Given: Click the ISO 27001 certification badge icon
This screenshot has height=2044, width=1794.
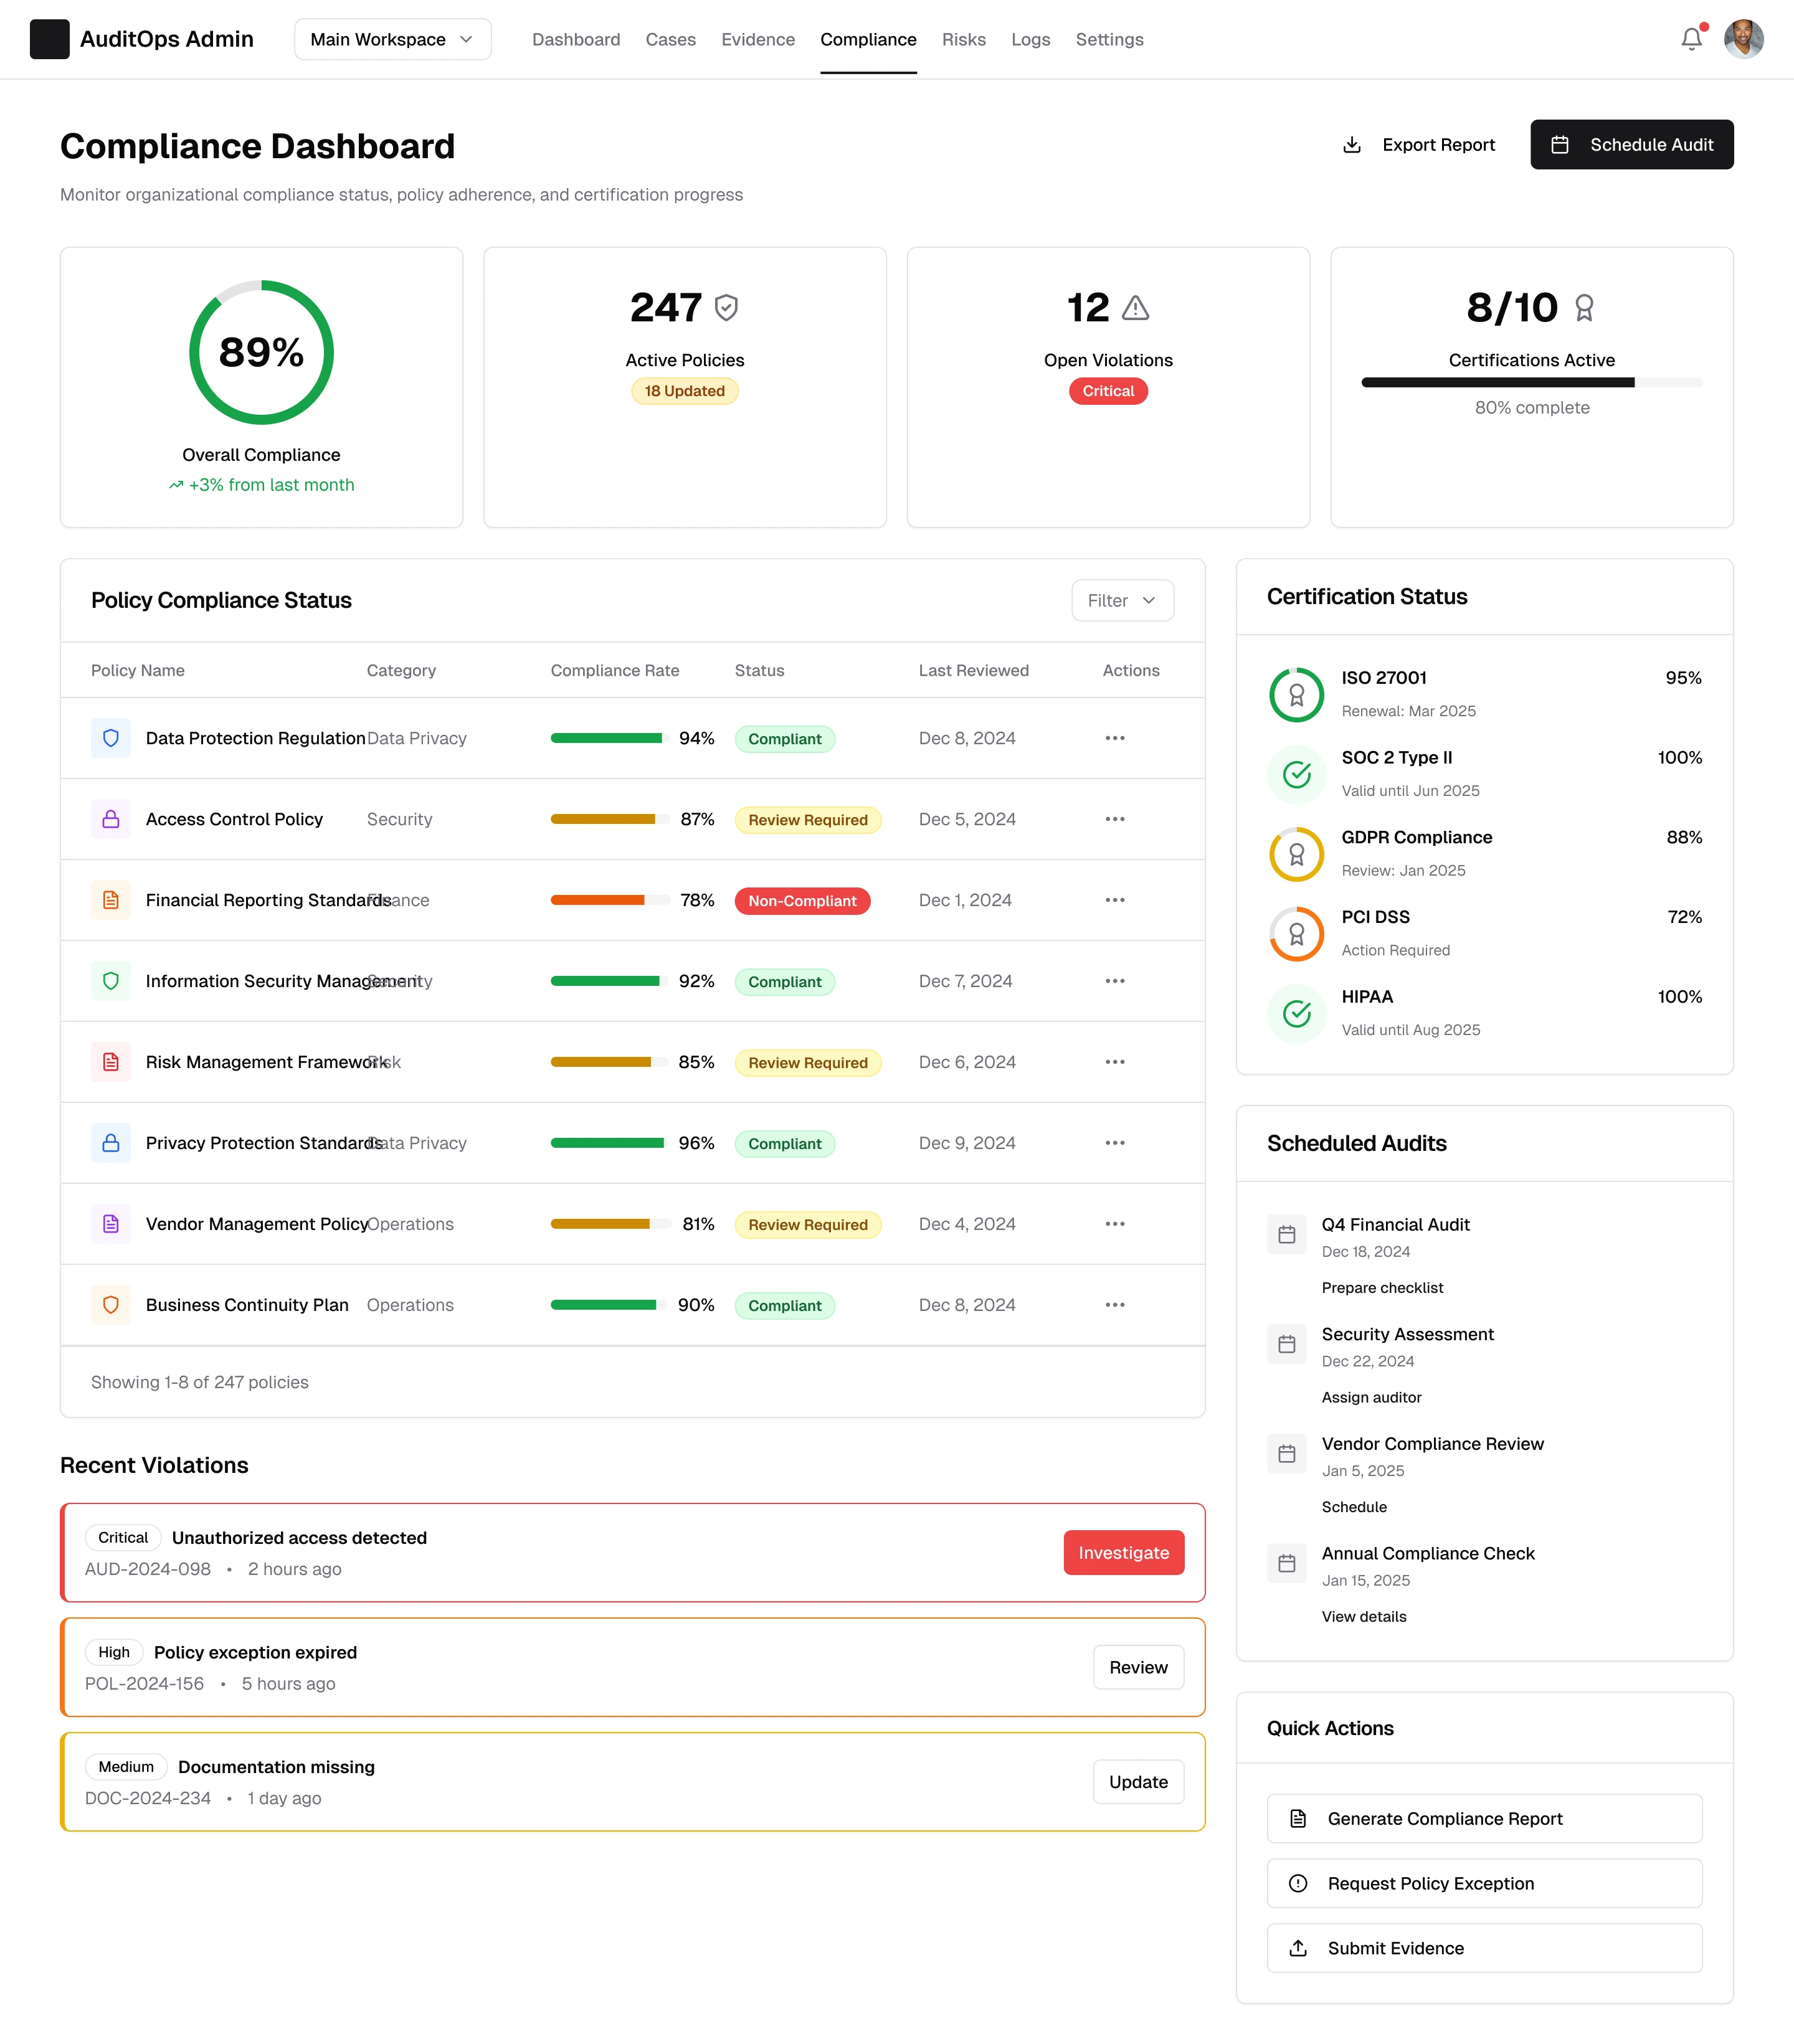Looking at the screenshot, I should (1296, 694).
